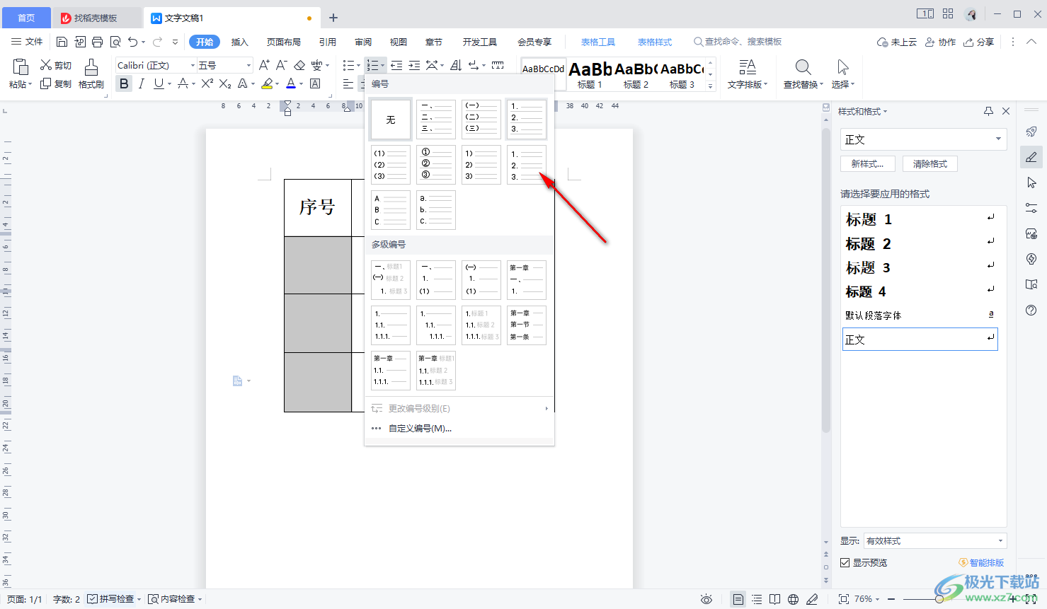Click the zoom slider handle
Screen dimensions: 1047x609
click(x=939, y=599)
